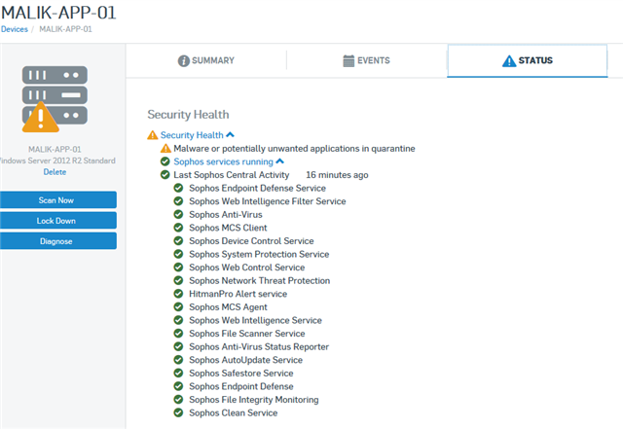Click orange warning icon beside Security Health link
623x429 pixels.
[153, 135]
